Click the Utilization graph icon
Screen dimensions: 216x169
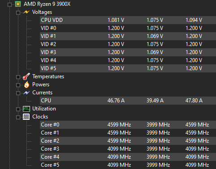click(26, 109)
